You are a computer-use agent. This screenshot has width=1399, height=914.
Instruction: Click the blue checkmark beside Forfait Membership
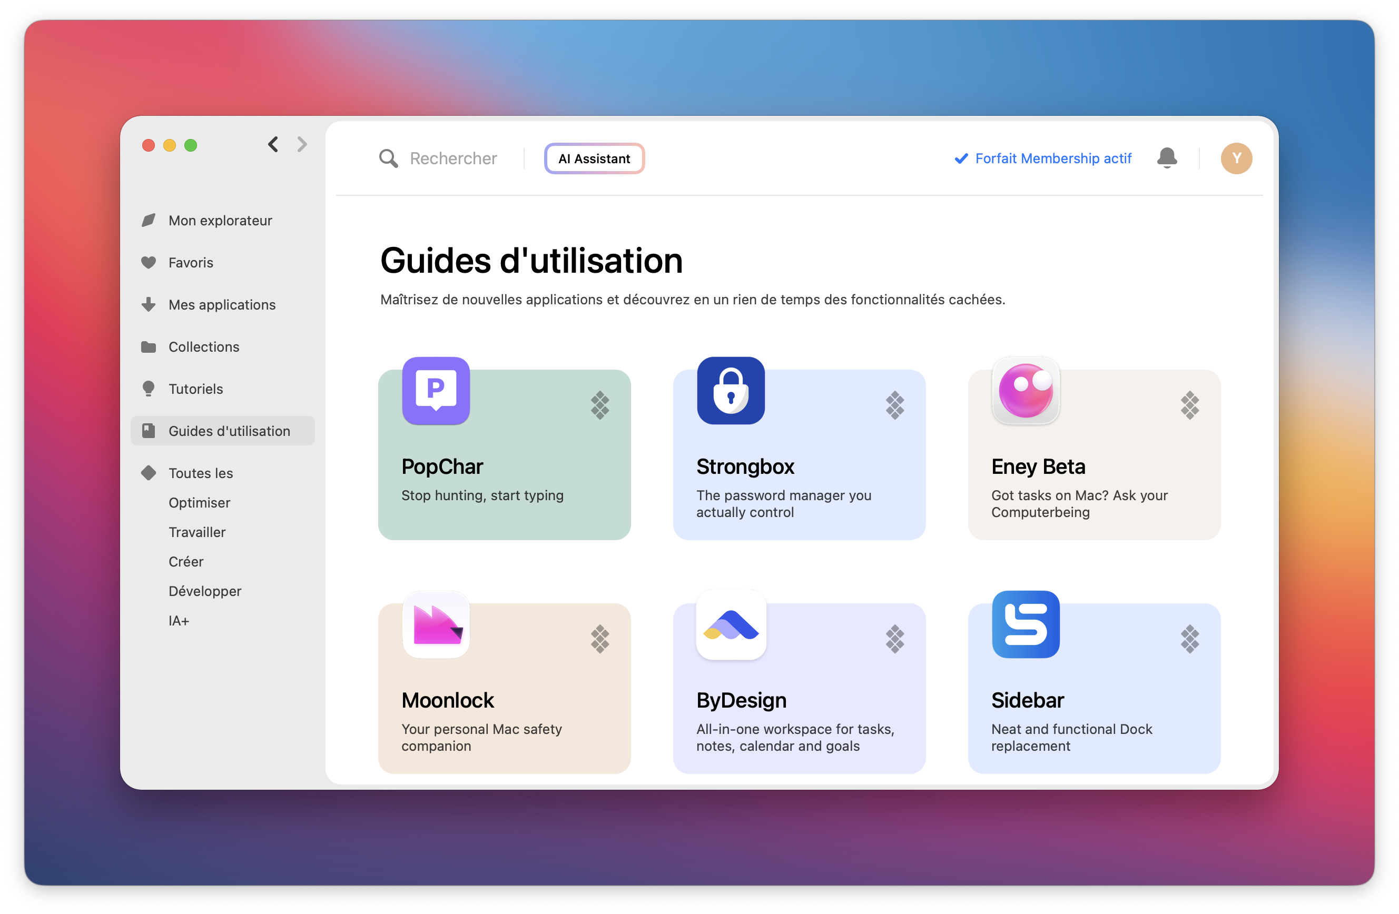[x=961, y=158]
